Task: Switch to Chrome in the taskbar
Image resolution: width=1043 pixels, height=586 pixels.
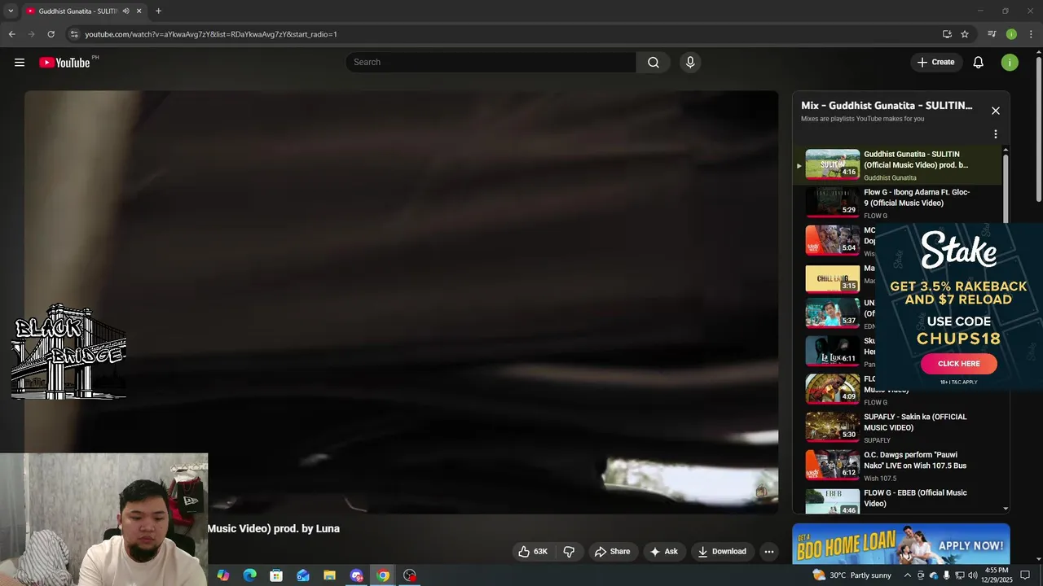Action: click(383, 575)
